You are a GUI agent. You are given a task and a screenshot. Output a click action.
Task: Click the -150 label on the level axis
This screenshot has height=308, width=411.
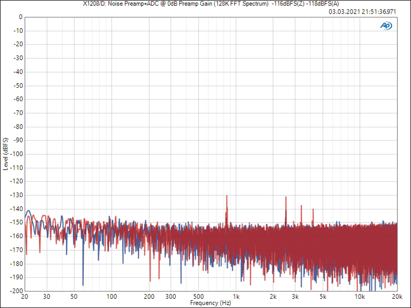(x=17, y=222)
